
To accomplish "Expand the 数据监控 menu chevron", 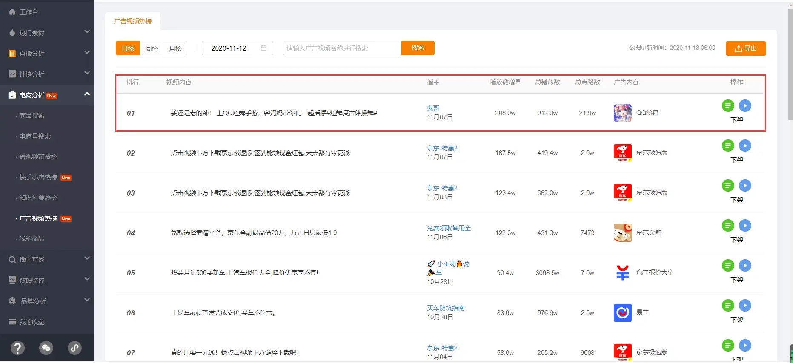I will [87, 279].
